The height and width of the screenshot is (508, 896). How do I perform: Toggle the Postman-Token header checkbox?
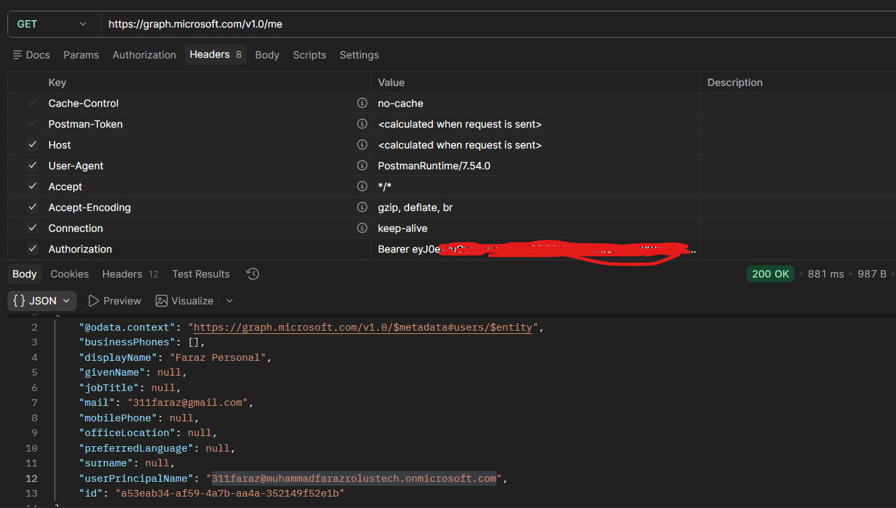tap(32, 124)
